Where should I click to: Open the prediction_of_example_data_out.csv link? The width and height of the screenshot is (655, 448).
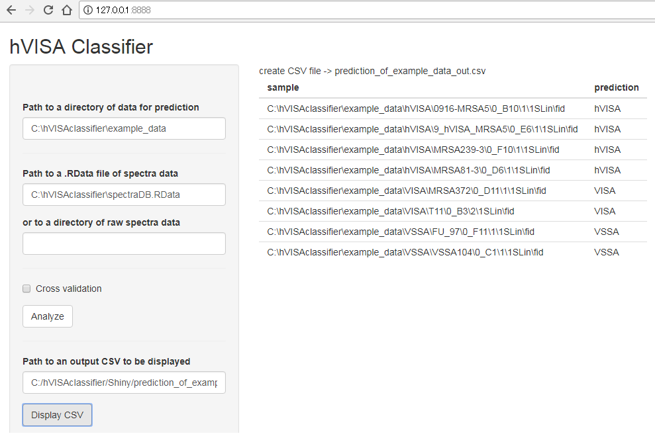click(x=411, y=71)
